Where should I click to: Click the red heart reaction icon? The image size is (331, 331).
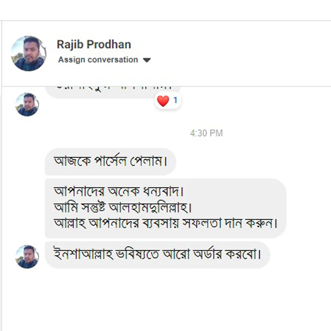coord(163,101)
